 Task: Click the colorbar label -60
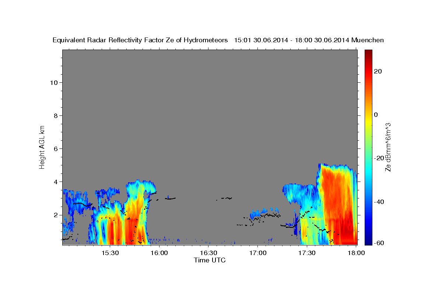[x=379, y=243]
